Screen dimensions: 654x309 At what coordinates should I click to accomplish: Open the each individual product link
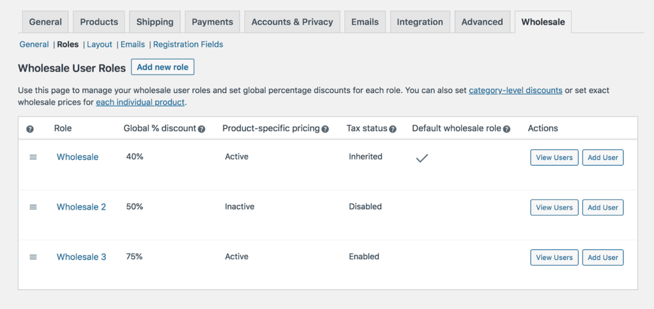tap(140, 102)
